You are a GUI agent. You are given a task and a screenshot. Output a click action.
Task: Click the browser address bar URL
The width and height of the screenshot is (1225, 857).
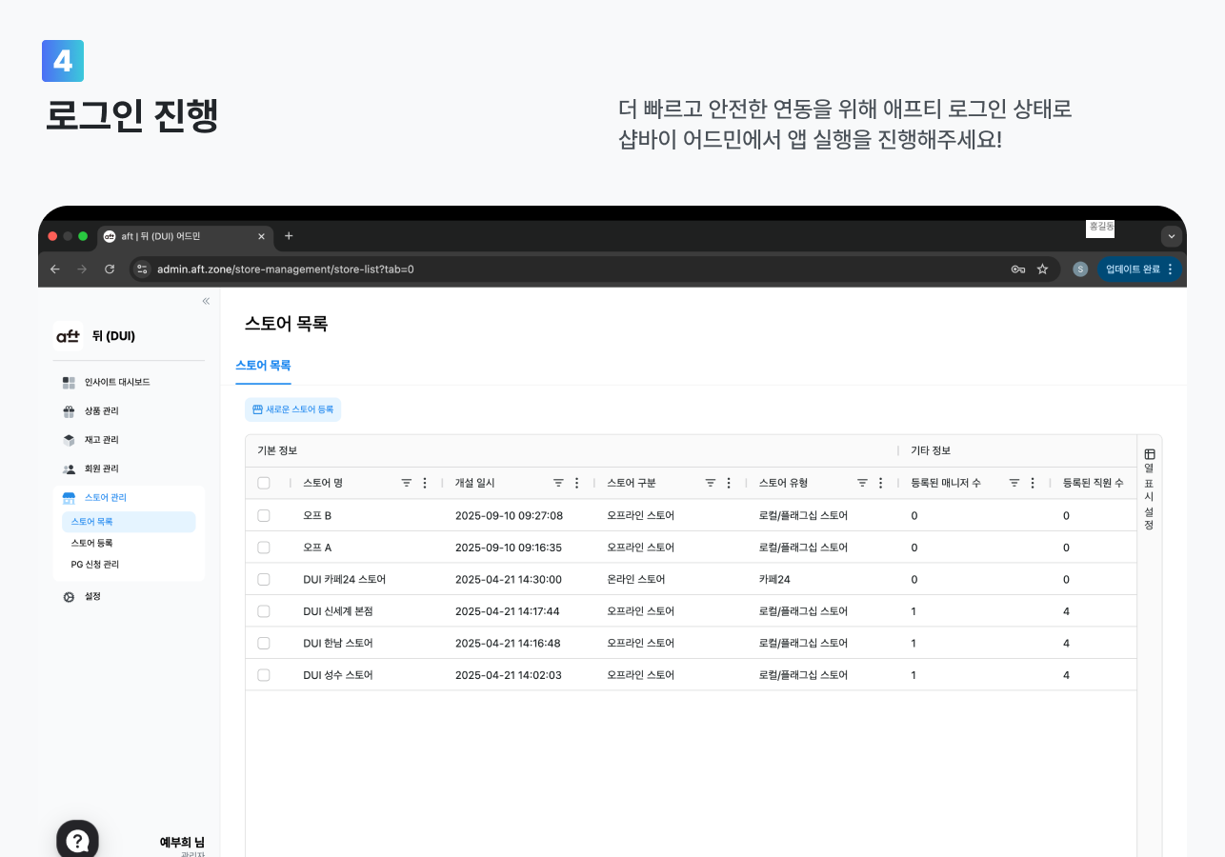pyautogui.click(x=286, y=269)
